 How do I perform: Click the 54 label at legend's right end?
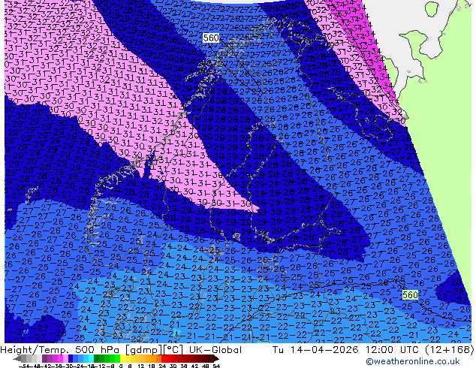(216, 366)
